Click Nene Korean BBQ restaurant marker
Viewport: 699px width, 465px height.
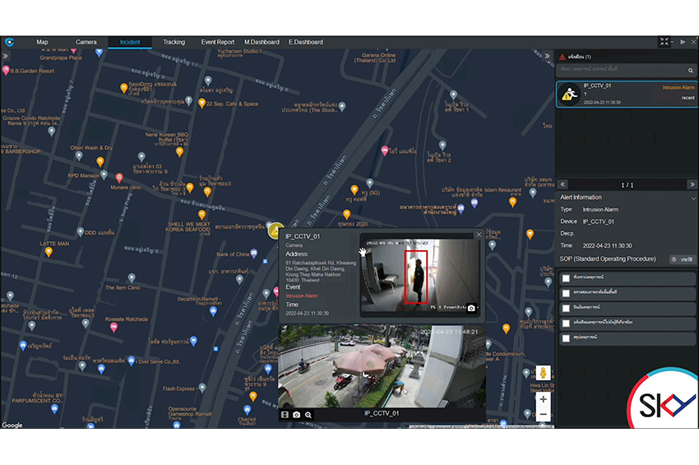coord(179,152)
